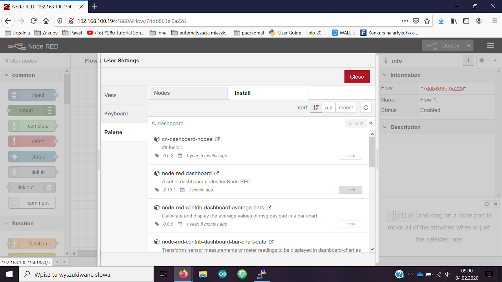Go to Firefox home page
The height and width of the screenshot is (282, 502).
click(x=46, y=21)
